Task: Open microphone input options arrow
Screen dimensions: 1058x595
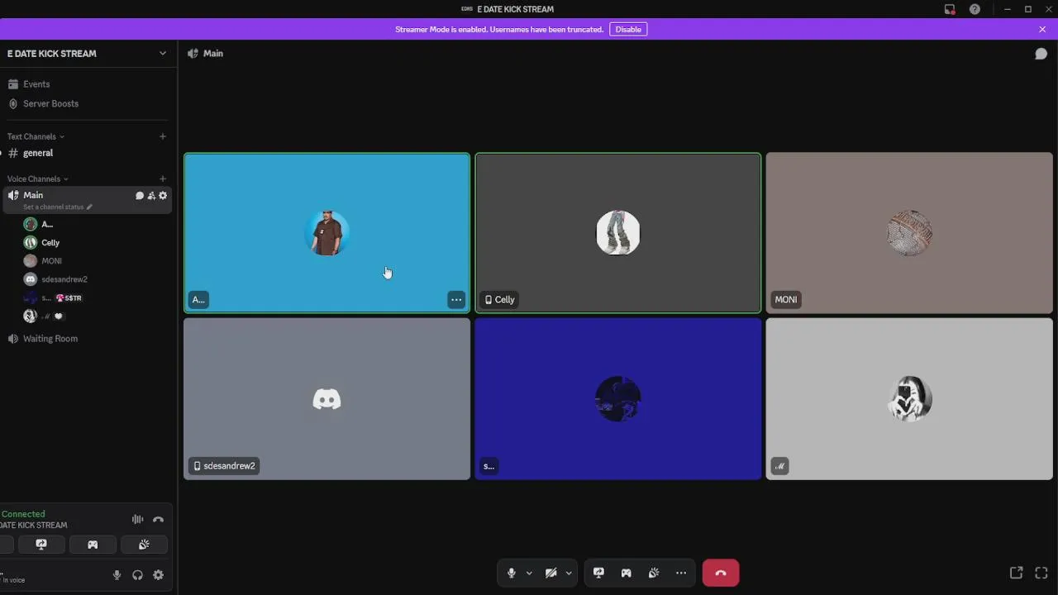Action: tap(529, 573)
